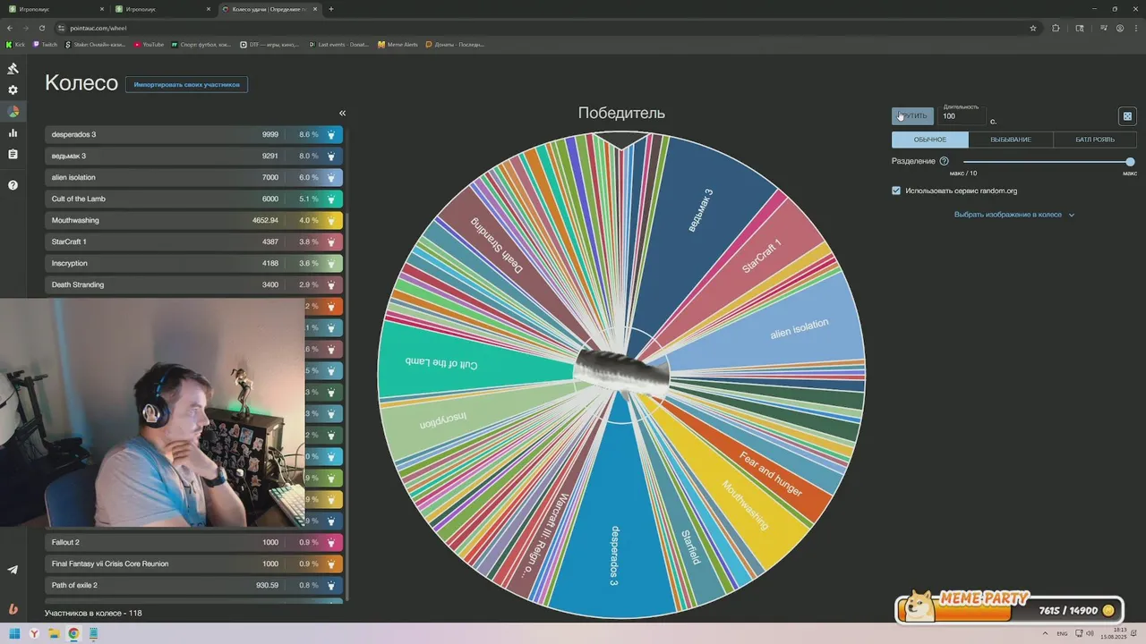Image resolution: width=1146 pixels, height=644 pixels.
Task: Click the MEME PARTY progress widget
Action: 1010,607
